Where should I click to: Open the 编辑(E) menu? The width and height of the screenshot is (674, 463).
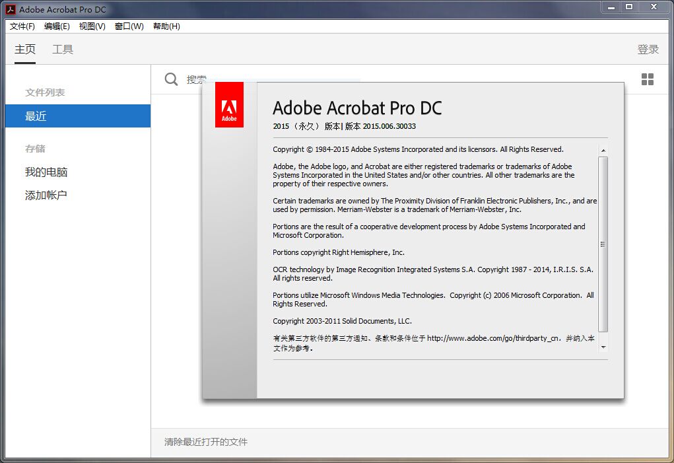(x=57, y=26)
